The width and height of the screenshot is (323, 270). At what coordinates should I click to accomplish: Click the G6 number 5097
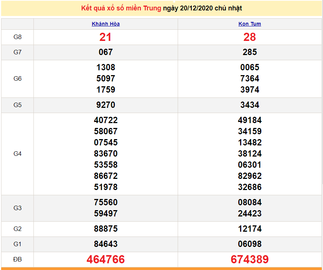[x=106, y=78]
